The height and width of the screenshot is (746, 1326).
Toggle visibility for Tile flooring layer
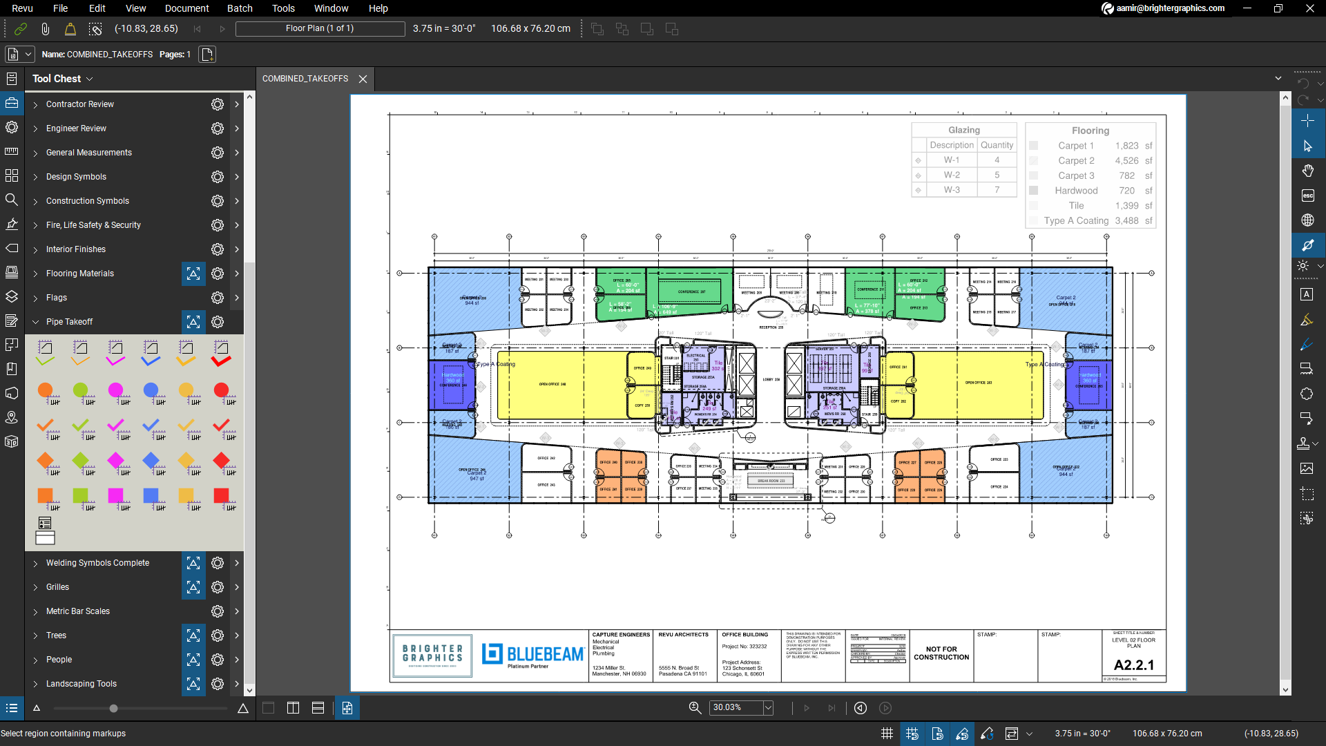(x=1035, y=206)
